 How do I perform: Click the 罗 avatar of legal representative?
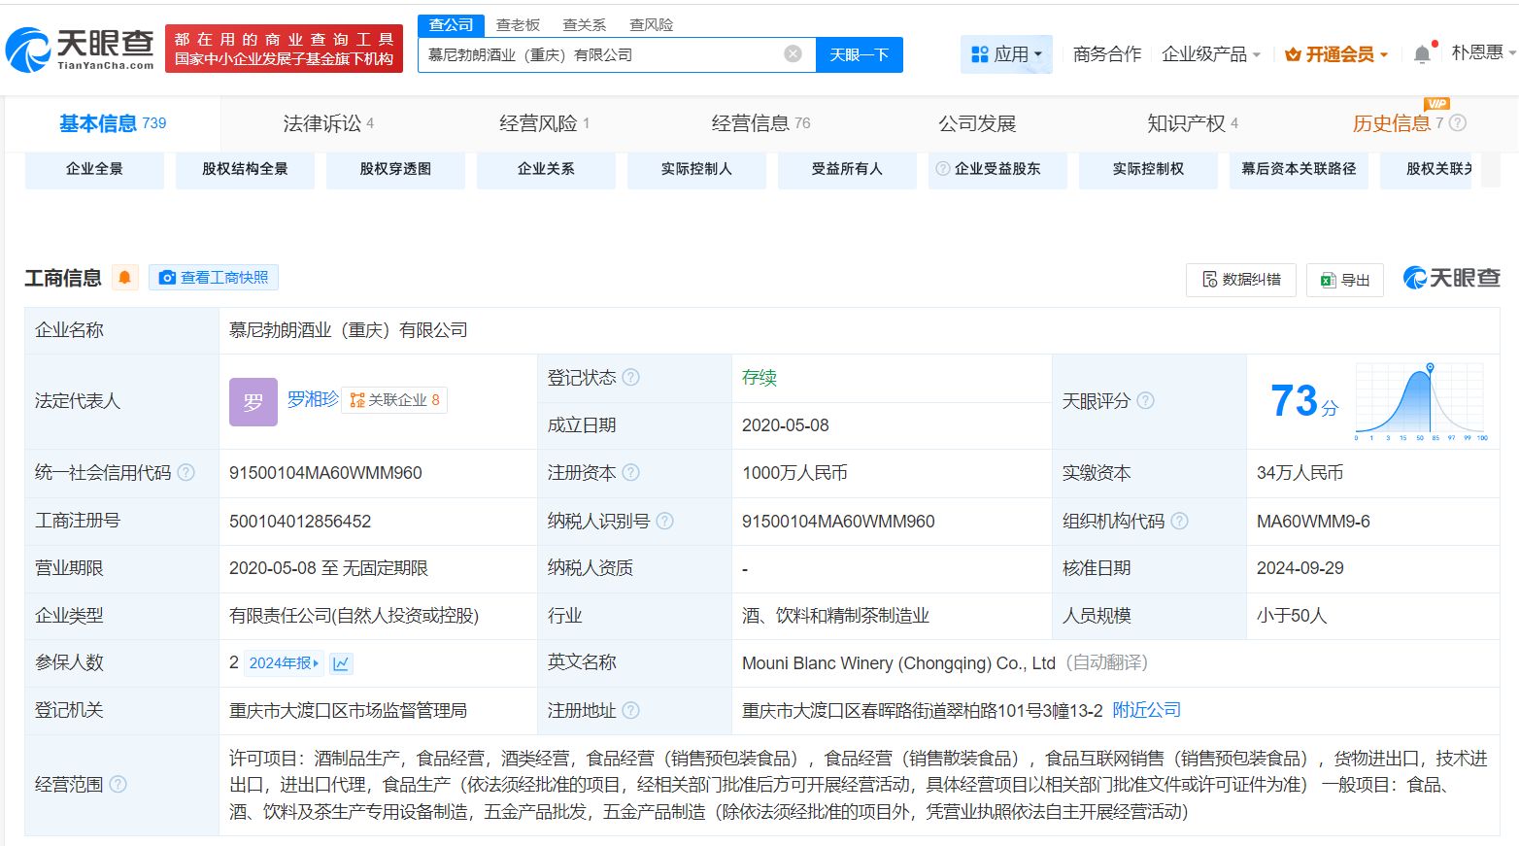click(x=253, y=401)
